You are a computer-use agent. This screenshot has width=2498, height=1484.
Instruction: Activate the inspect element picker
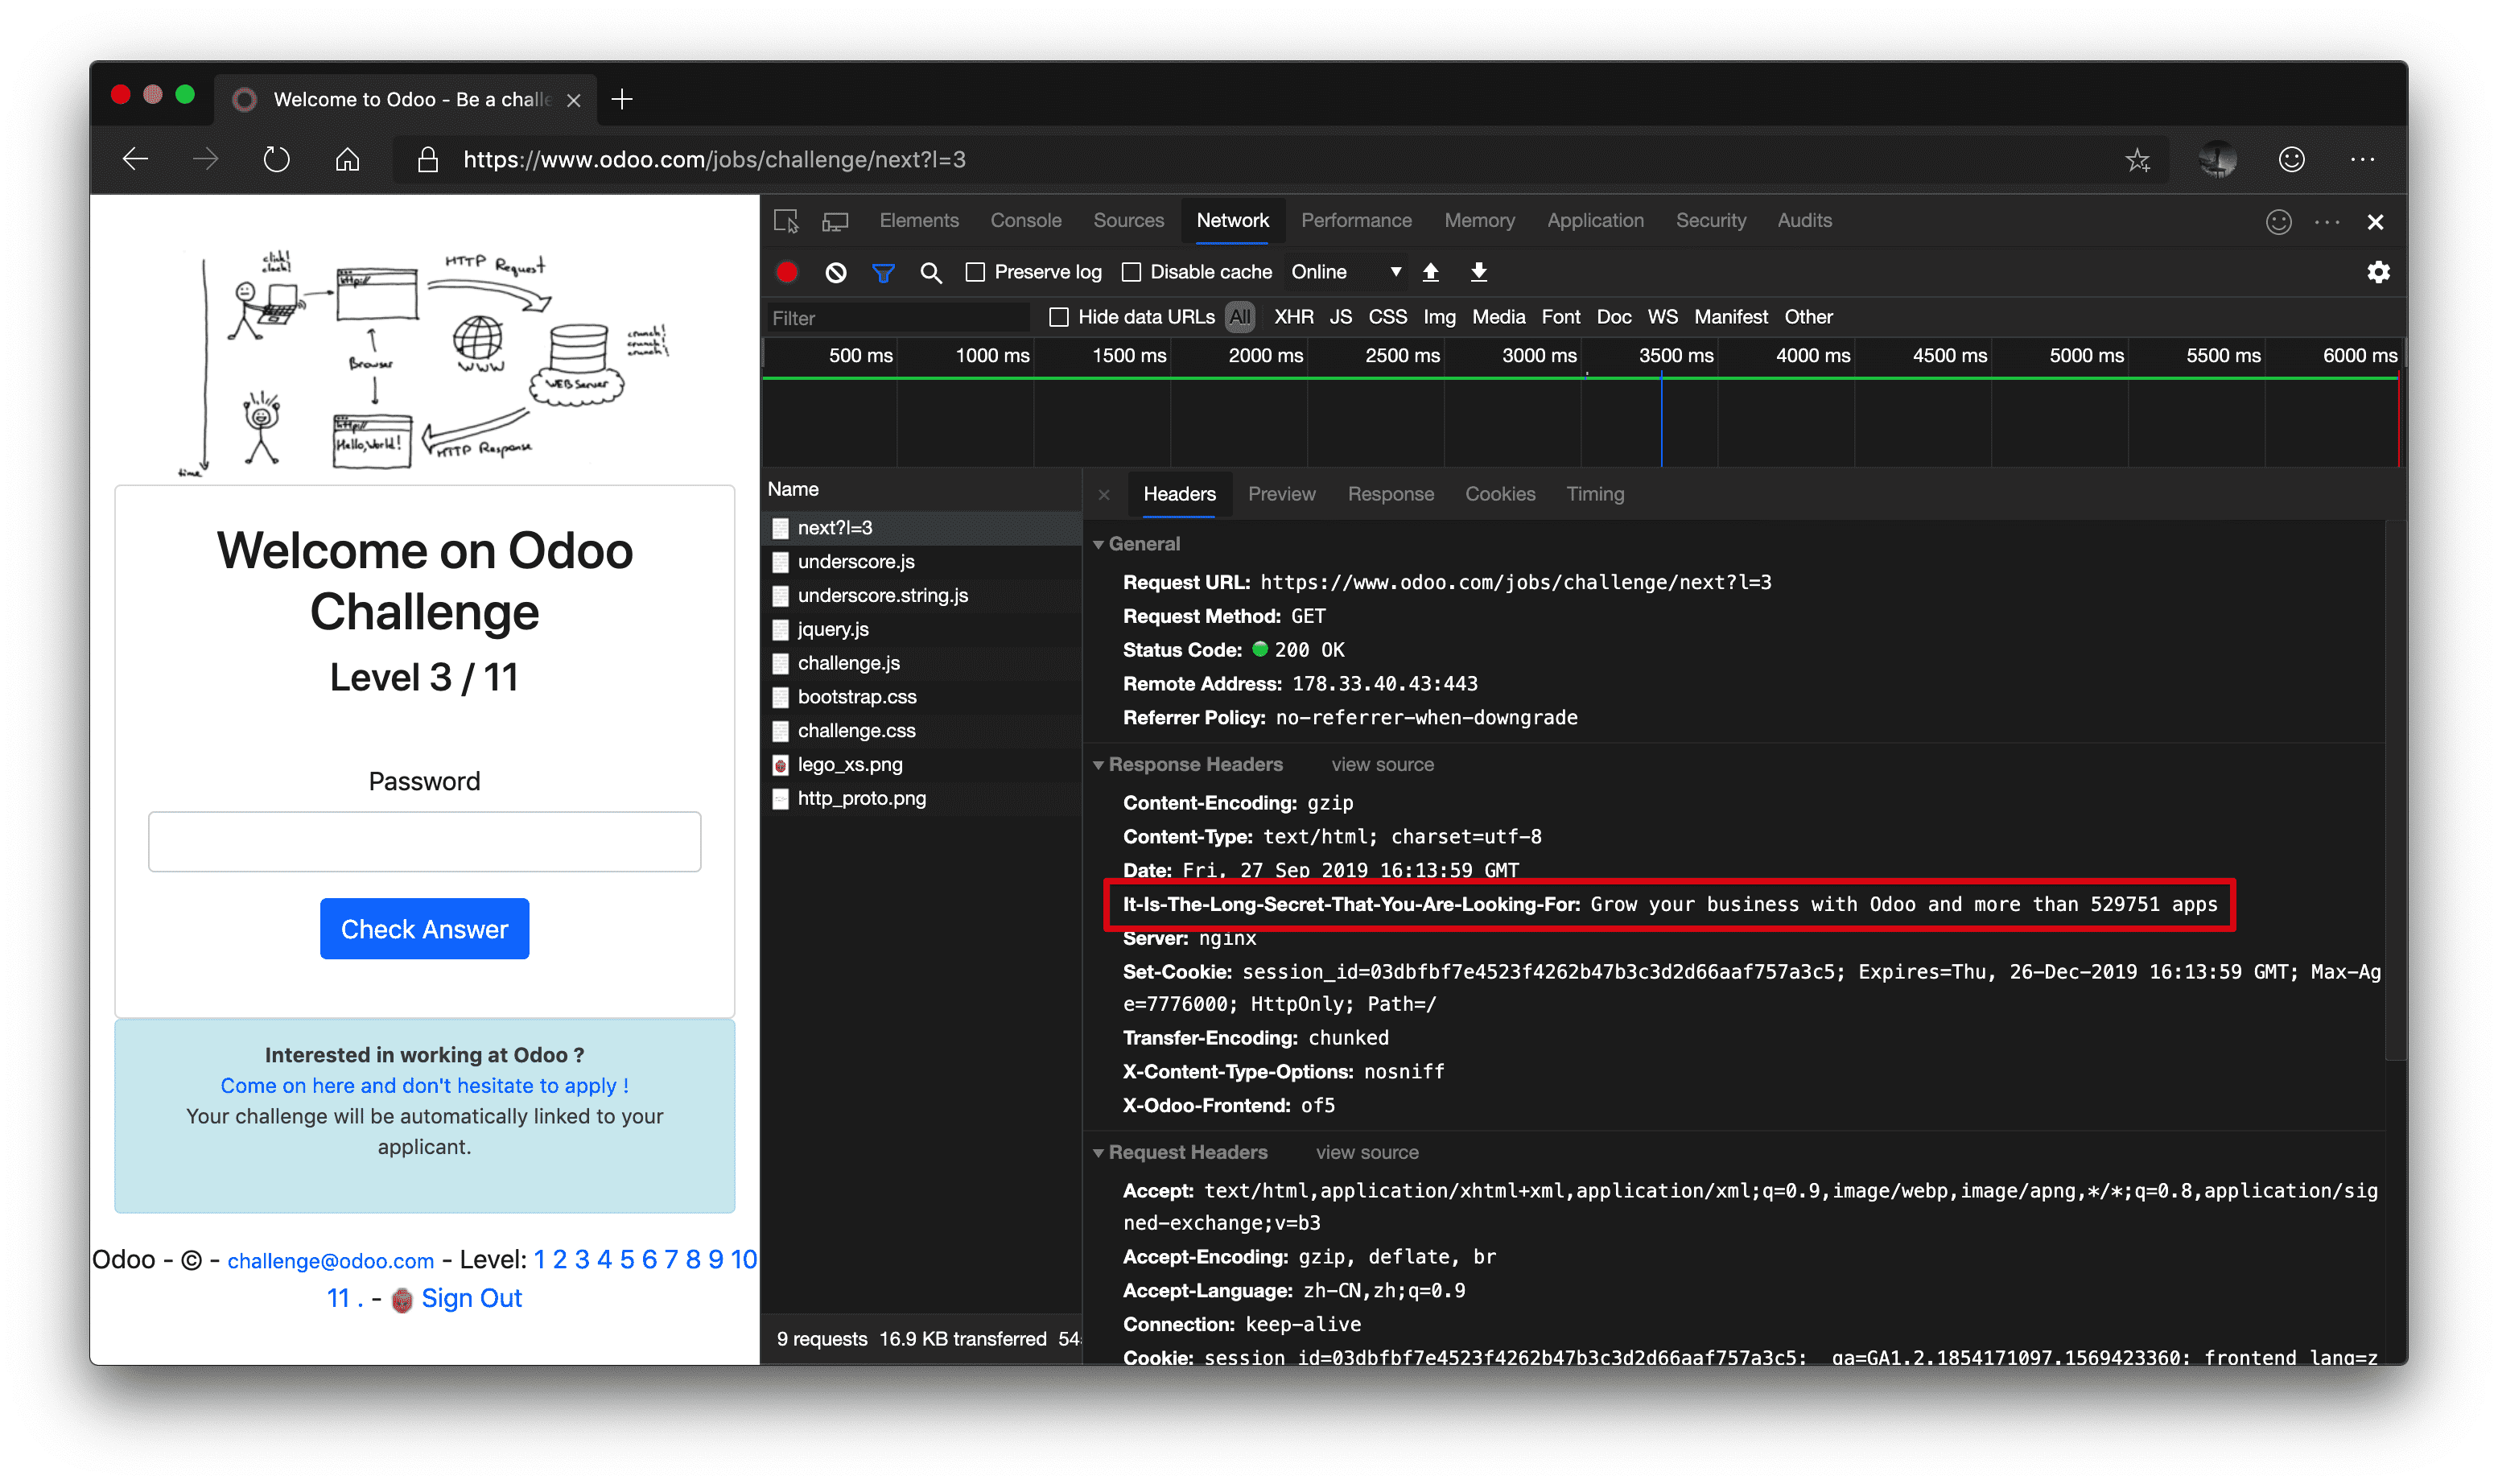pyautogui.click(x=786, y=221)
